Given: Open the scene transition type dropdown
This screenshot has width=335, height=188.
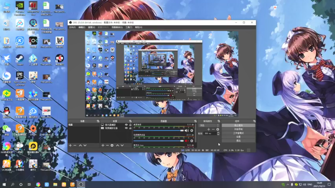Looking at the screenshot, I should pyautogui.click(x=209, y=125).
